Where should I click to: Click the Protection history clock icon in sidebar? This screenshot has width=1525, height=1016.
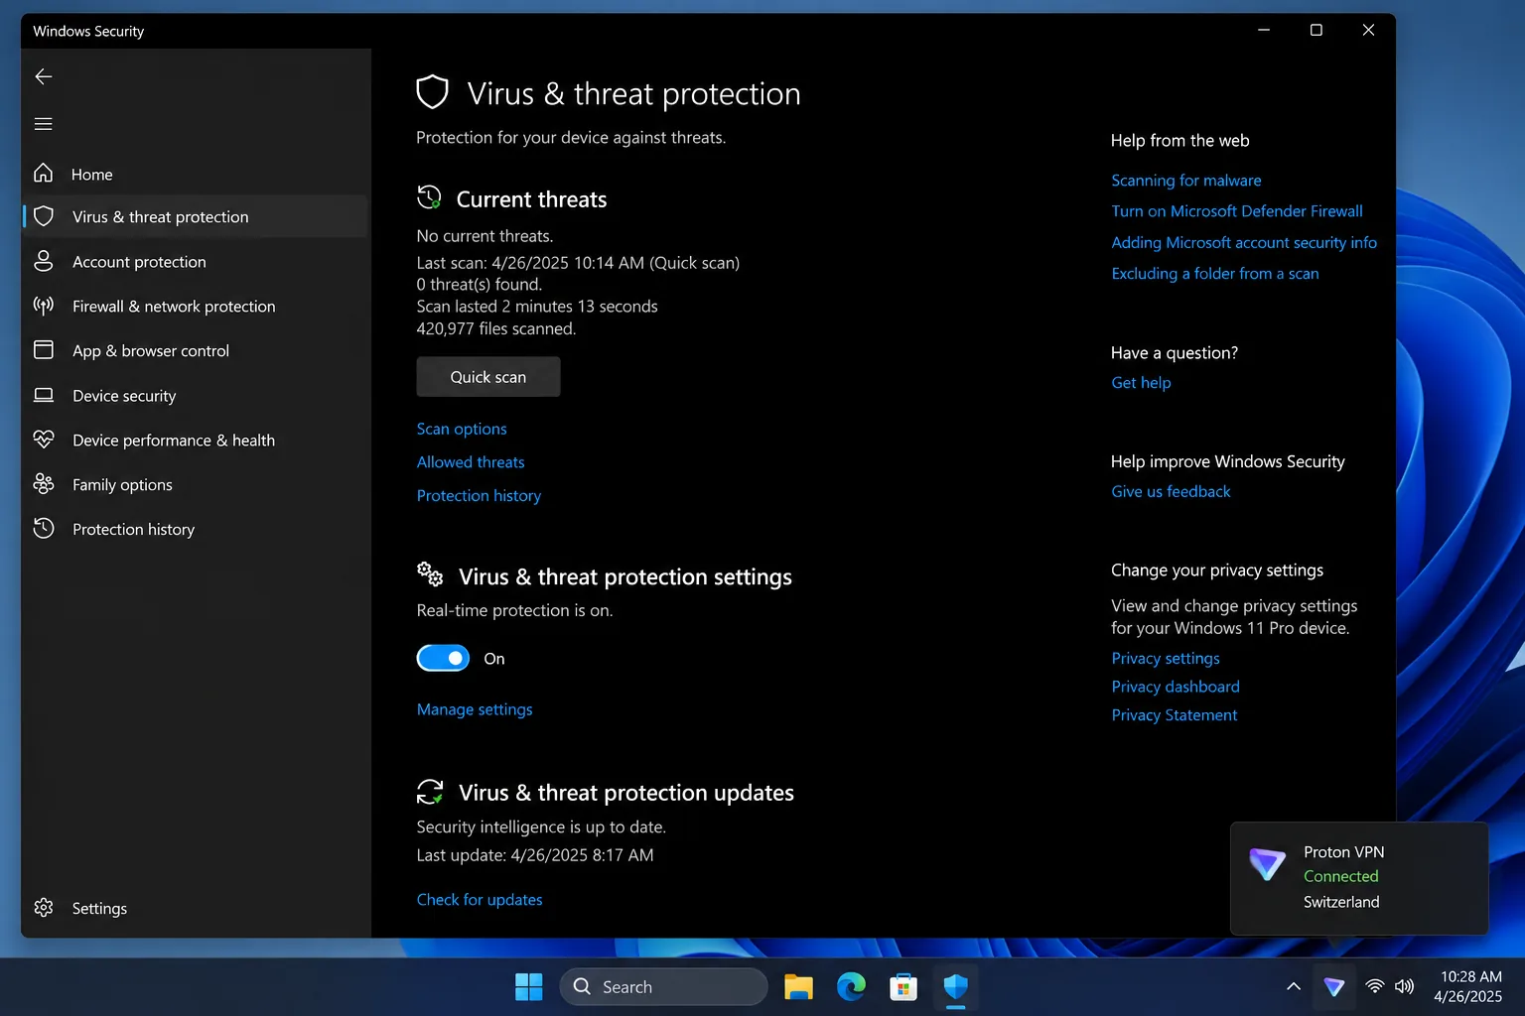pos(44,529)
